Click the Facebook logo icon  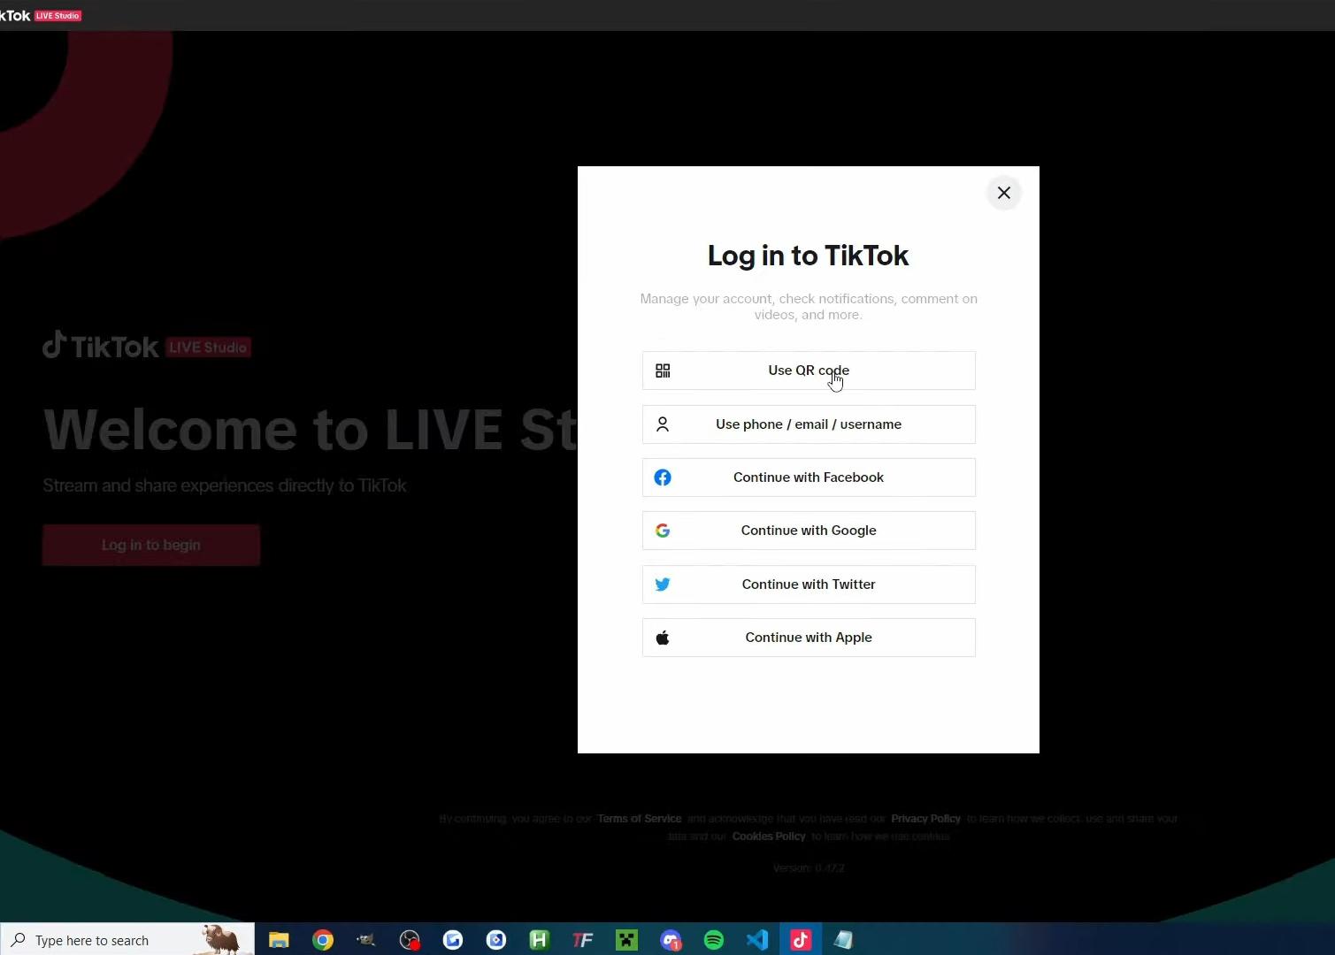pos(663,477)
